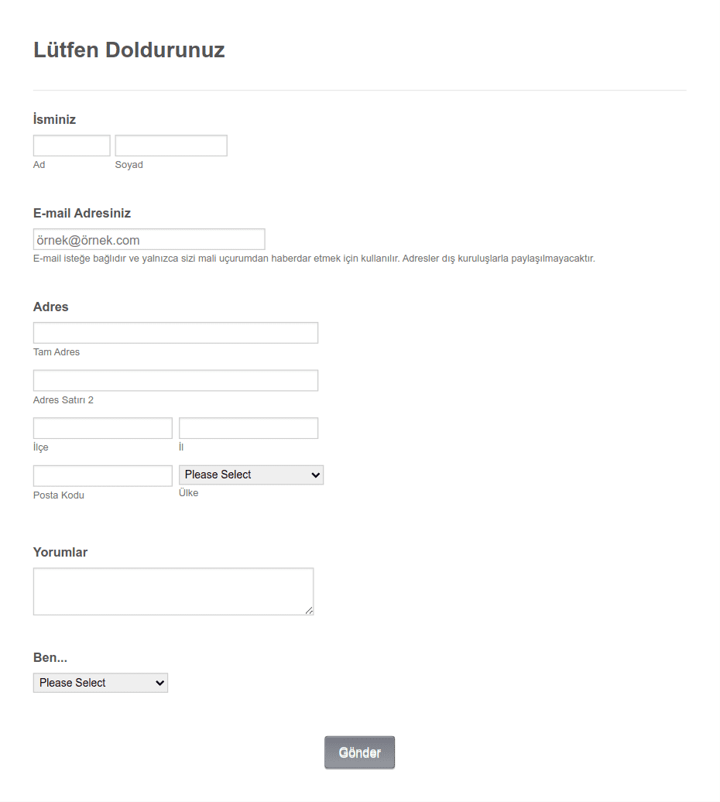The height and width of the screenshot is (802, 720).
Task: Select the Tam Adres input field
Action: (176, 333)
